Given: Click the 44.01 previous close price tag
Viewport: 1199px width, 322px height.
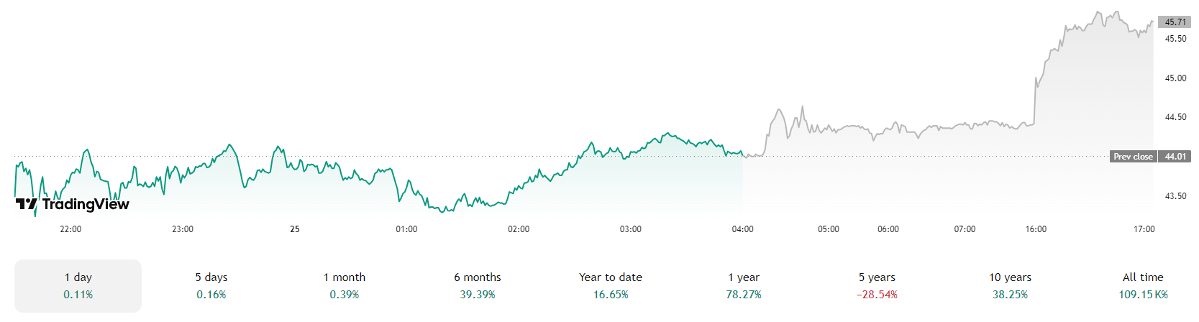Looking at the screenshot, I should tap(1175, 157).
